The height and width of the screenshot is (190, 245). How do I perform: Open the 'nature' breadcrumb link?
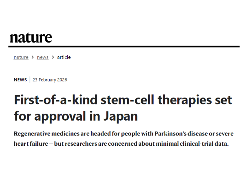[21, 57]
